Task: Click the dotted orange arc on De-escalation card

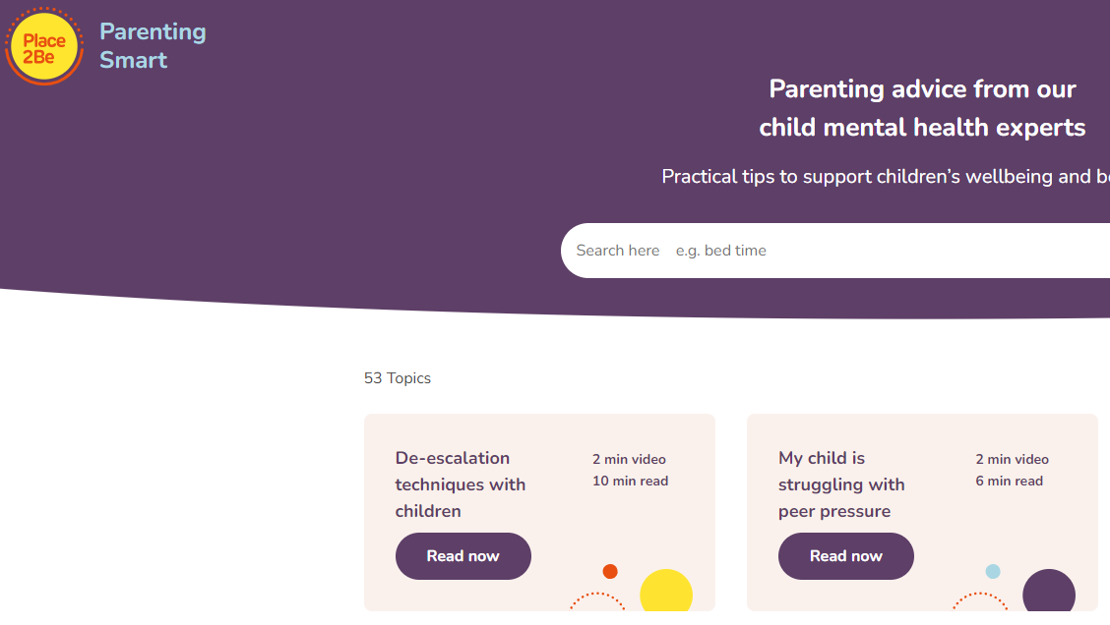Action: [x=597, y=601]
